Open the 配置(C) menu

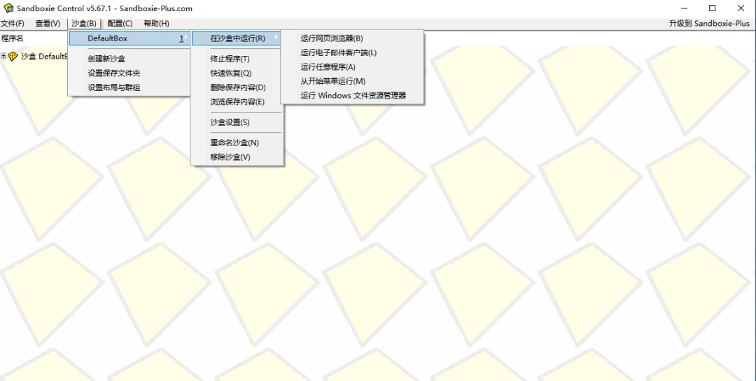(120, 24)
